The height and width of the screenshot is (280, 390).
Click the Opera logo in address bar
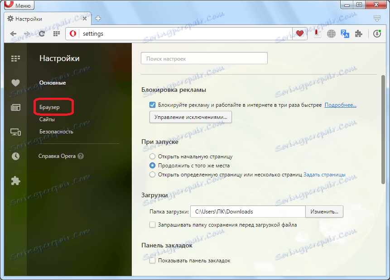[73, 33]
